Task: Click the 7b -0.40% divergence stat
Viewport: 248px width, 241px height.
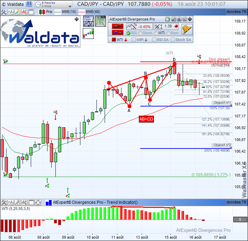Action: tap(139, 26)
